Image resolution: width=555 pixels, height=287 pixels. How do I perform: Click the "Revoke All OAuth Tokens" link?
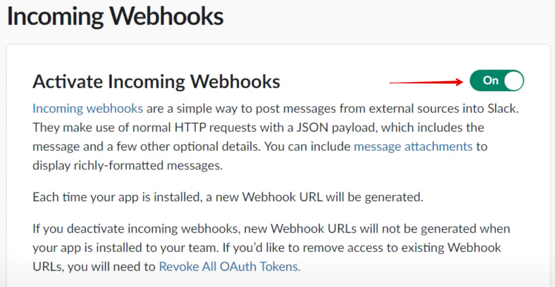230,267
